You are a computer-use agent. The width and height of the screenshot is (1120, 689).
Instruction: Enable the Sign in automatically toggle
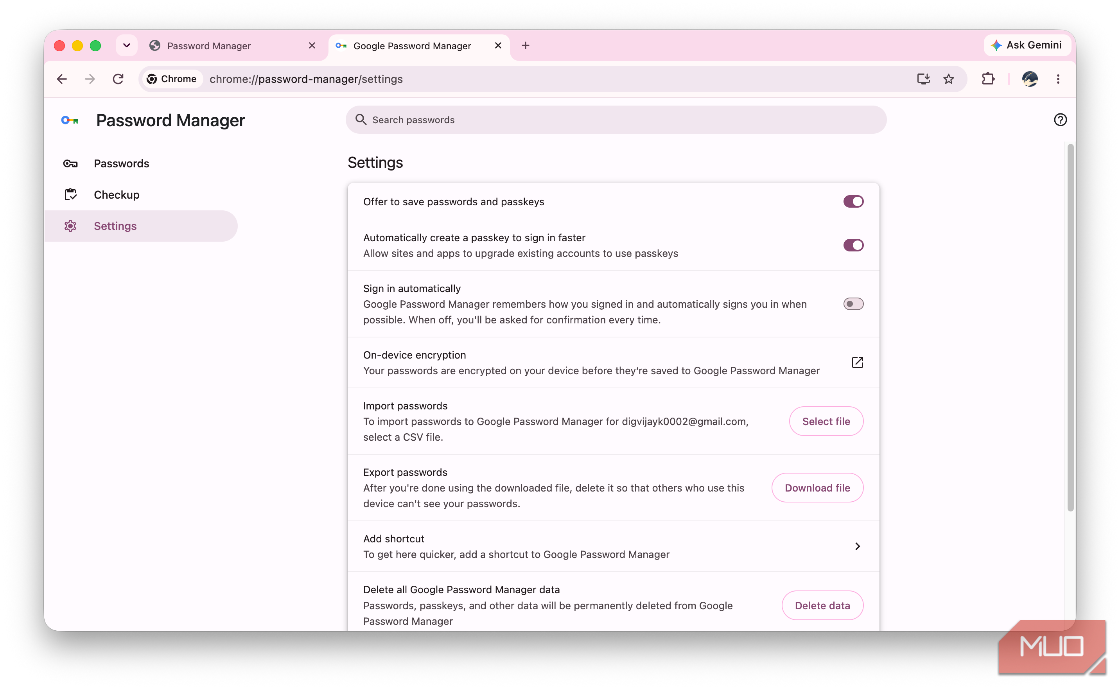click(x=853, y=304)
